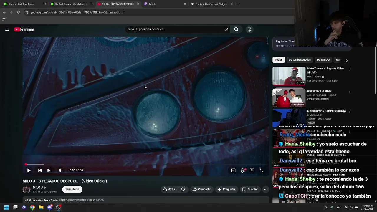377x212 pixels.
Task: Switch to theater mode
Action: [x=252, y=170]
